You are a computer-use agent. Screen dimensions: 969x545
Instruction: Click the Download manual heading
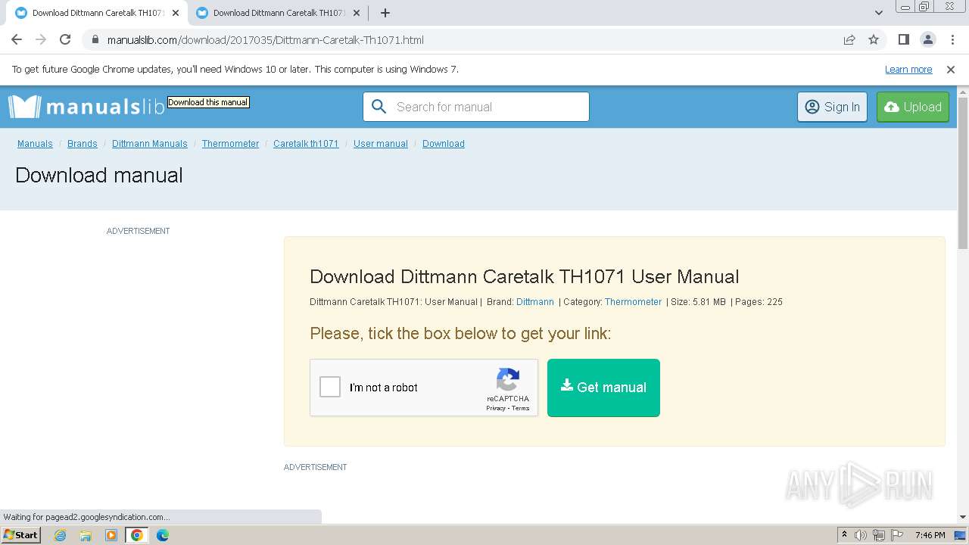[x=99, y=176]
